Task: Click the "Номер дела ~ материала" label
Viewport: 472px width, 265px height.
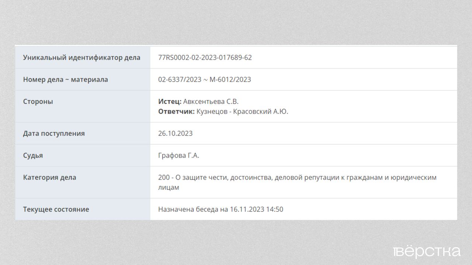Action: (65, 79)
